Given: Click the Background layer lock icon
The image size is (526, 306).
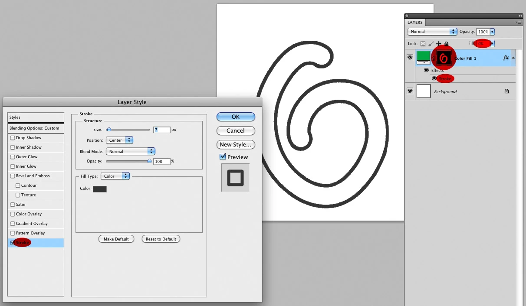Looking at the screenshot, I should click(x=506, y=91).
